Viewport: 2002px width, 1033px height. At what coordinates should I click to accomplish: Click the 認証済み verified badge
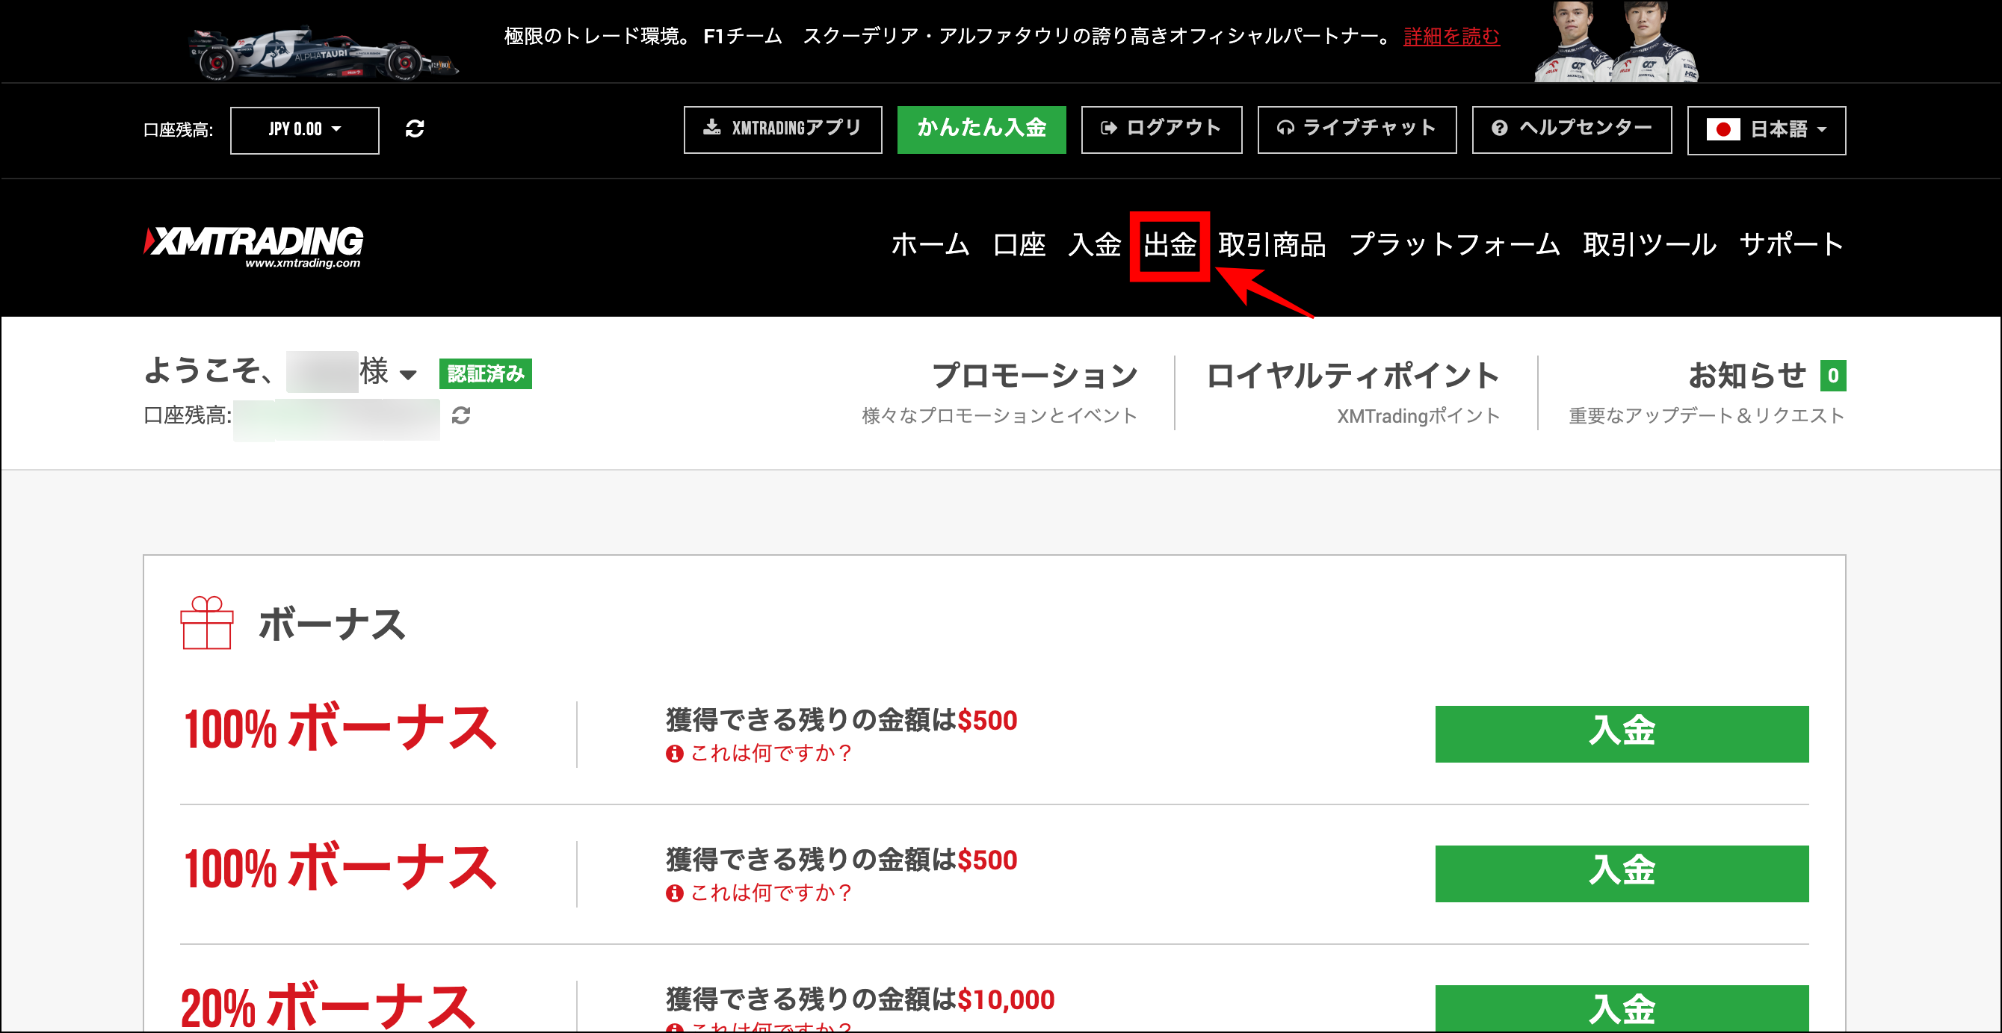[486, 374]
